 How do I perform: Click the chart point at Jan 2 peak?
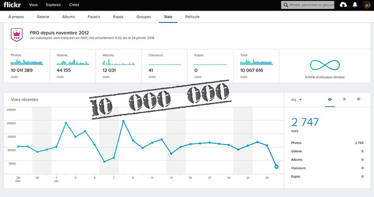click(66, 123)
